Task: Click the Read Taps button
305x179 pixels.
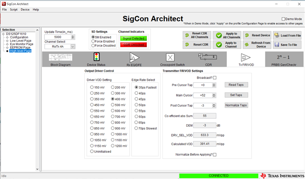Action: coord(236,85)
